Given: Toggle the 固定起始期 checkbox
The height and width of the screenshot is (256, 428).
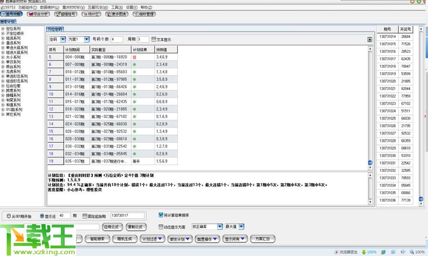Looking at the screenshot, I should pyautogui.click(x=85, y=216).
